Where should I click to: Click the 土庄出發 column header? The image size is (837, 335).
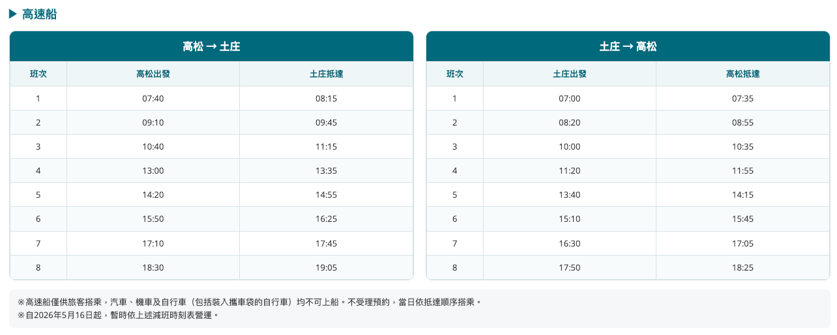click(570, 74)
